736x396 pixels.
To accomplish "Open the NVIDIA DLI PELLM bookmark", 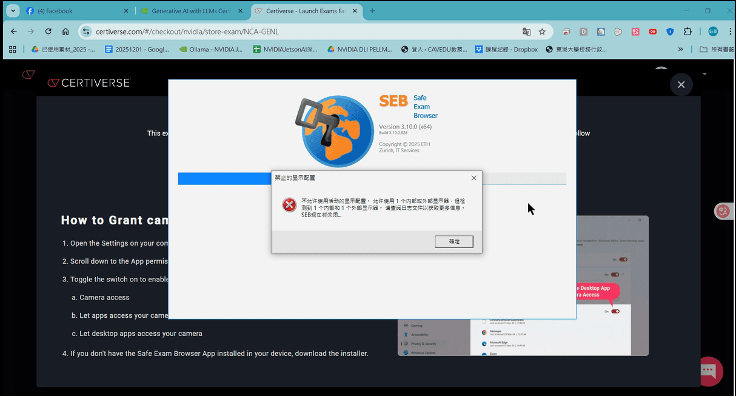I will coord(360,49).
